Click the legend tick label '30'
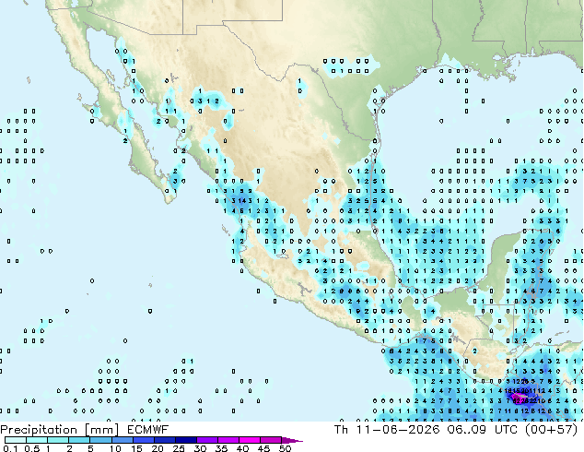The height and width of the screenshot is (452, 584). (200, 448)
